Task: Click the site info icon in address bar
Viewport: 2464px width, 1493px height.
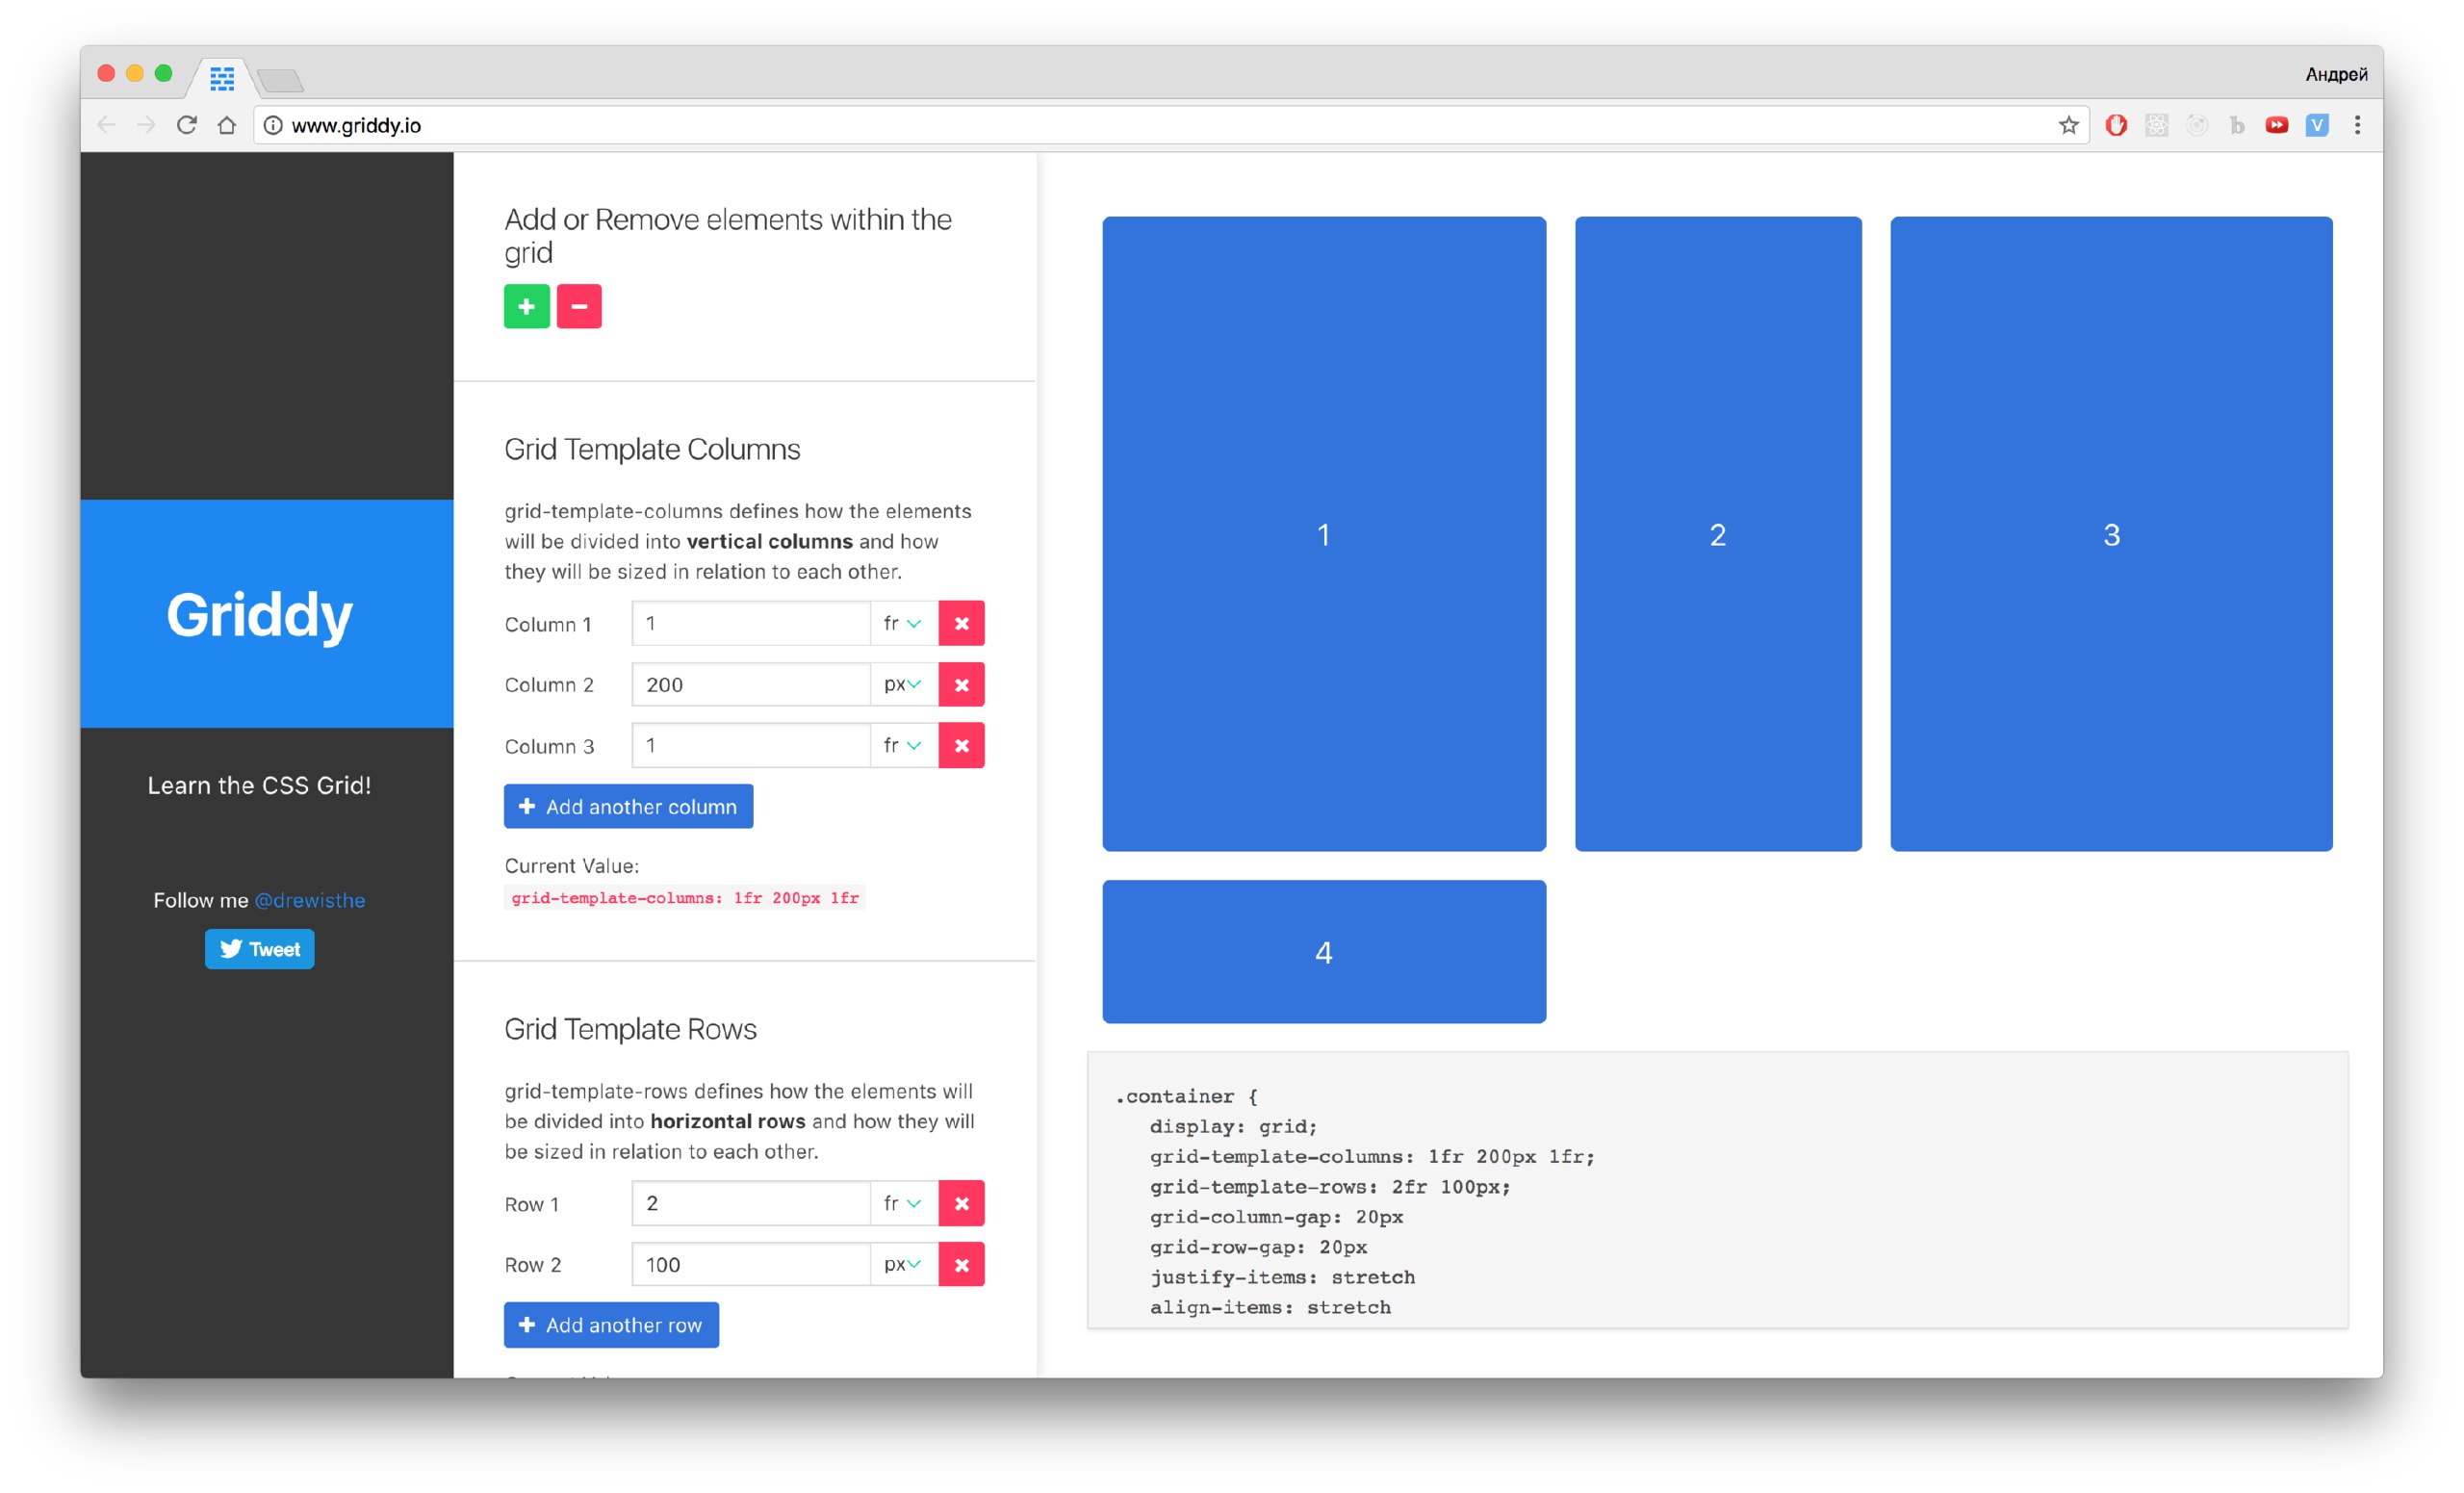Action: pyautogui.click(x=272, y=125)
